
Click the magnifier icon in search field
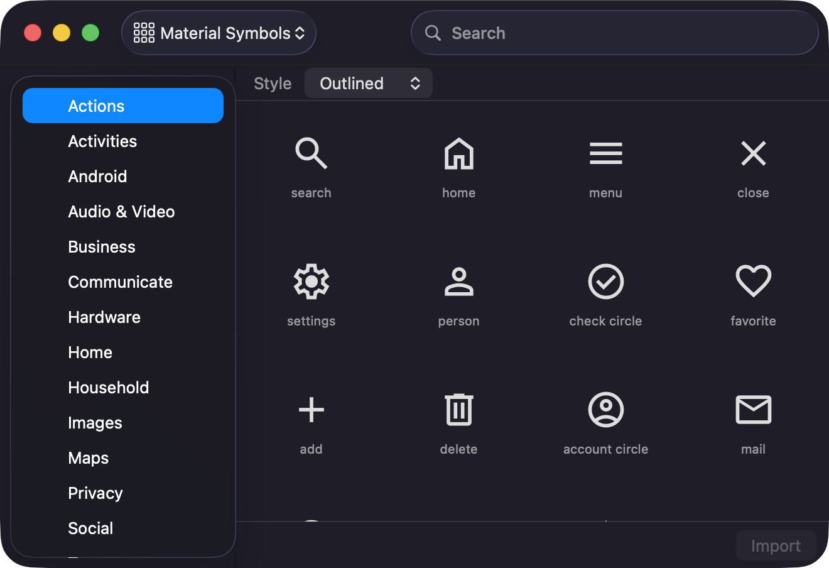point(433,33)
